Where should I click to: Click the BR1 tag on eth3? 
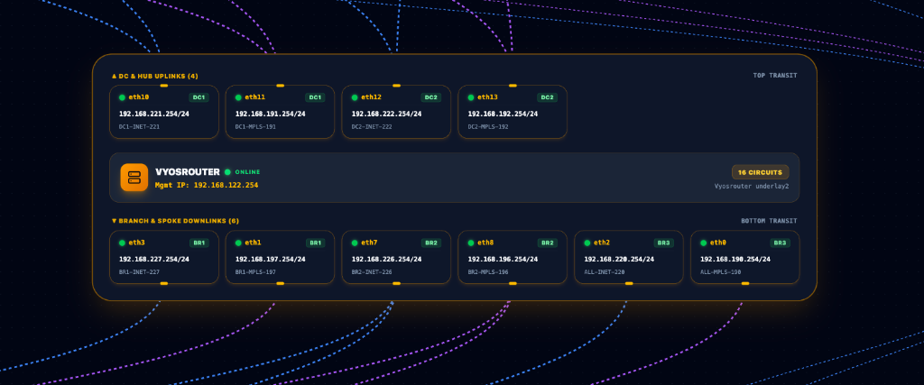(199, 243)
